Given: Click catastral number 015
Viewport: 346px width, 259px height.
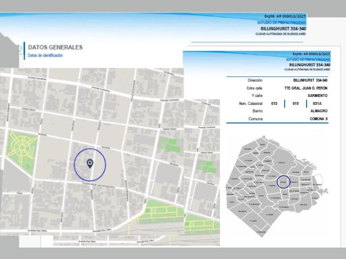Looking at the screenshot, I should click(296, 104).
